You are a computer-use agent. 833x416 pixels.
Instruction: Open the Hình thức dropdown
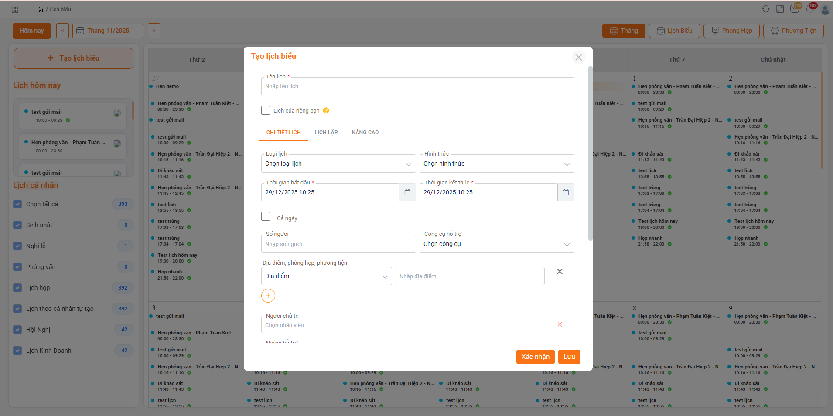(x=496, y=164)
